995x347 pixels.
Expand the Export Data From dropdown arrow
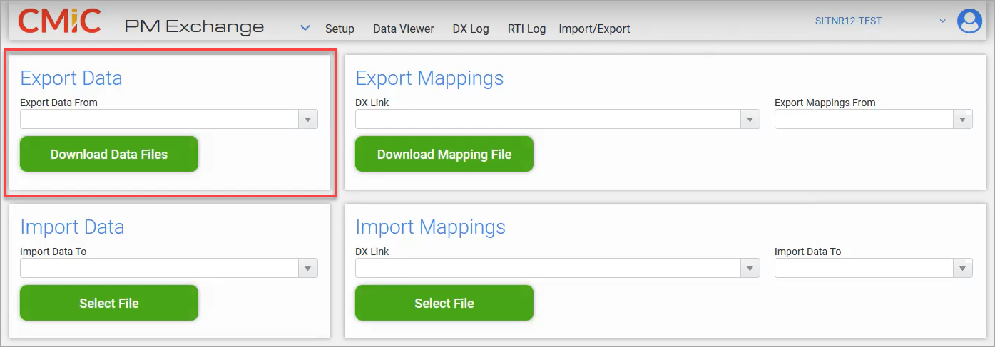pos(307,120)
